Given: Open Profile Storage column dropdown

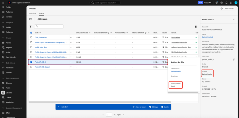Looking at the screenshot, I should click(x=127, y=33).
